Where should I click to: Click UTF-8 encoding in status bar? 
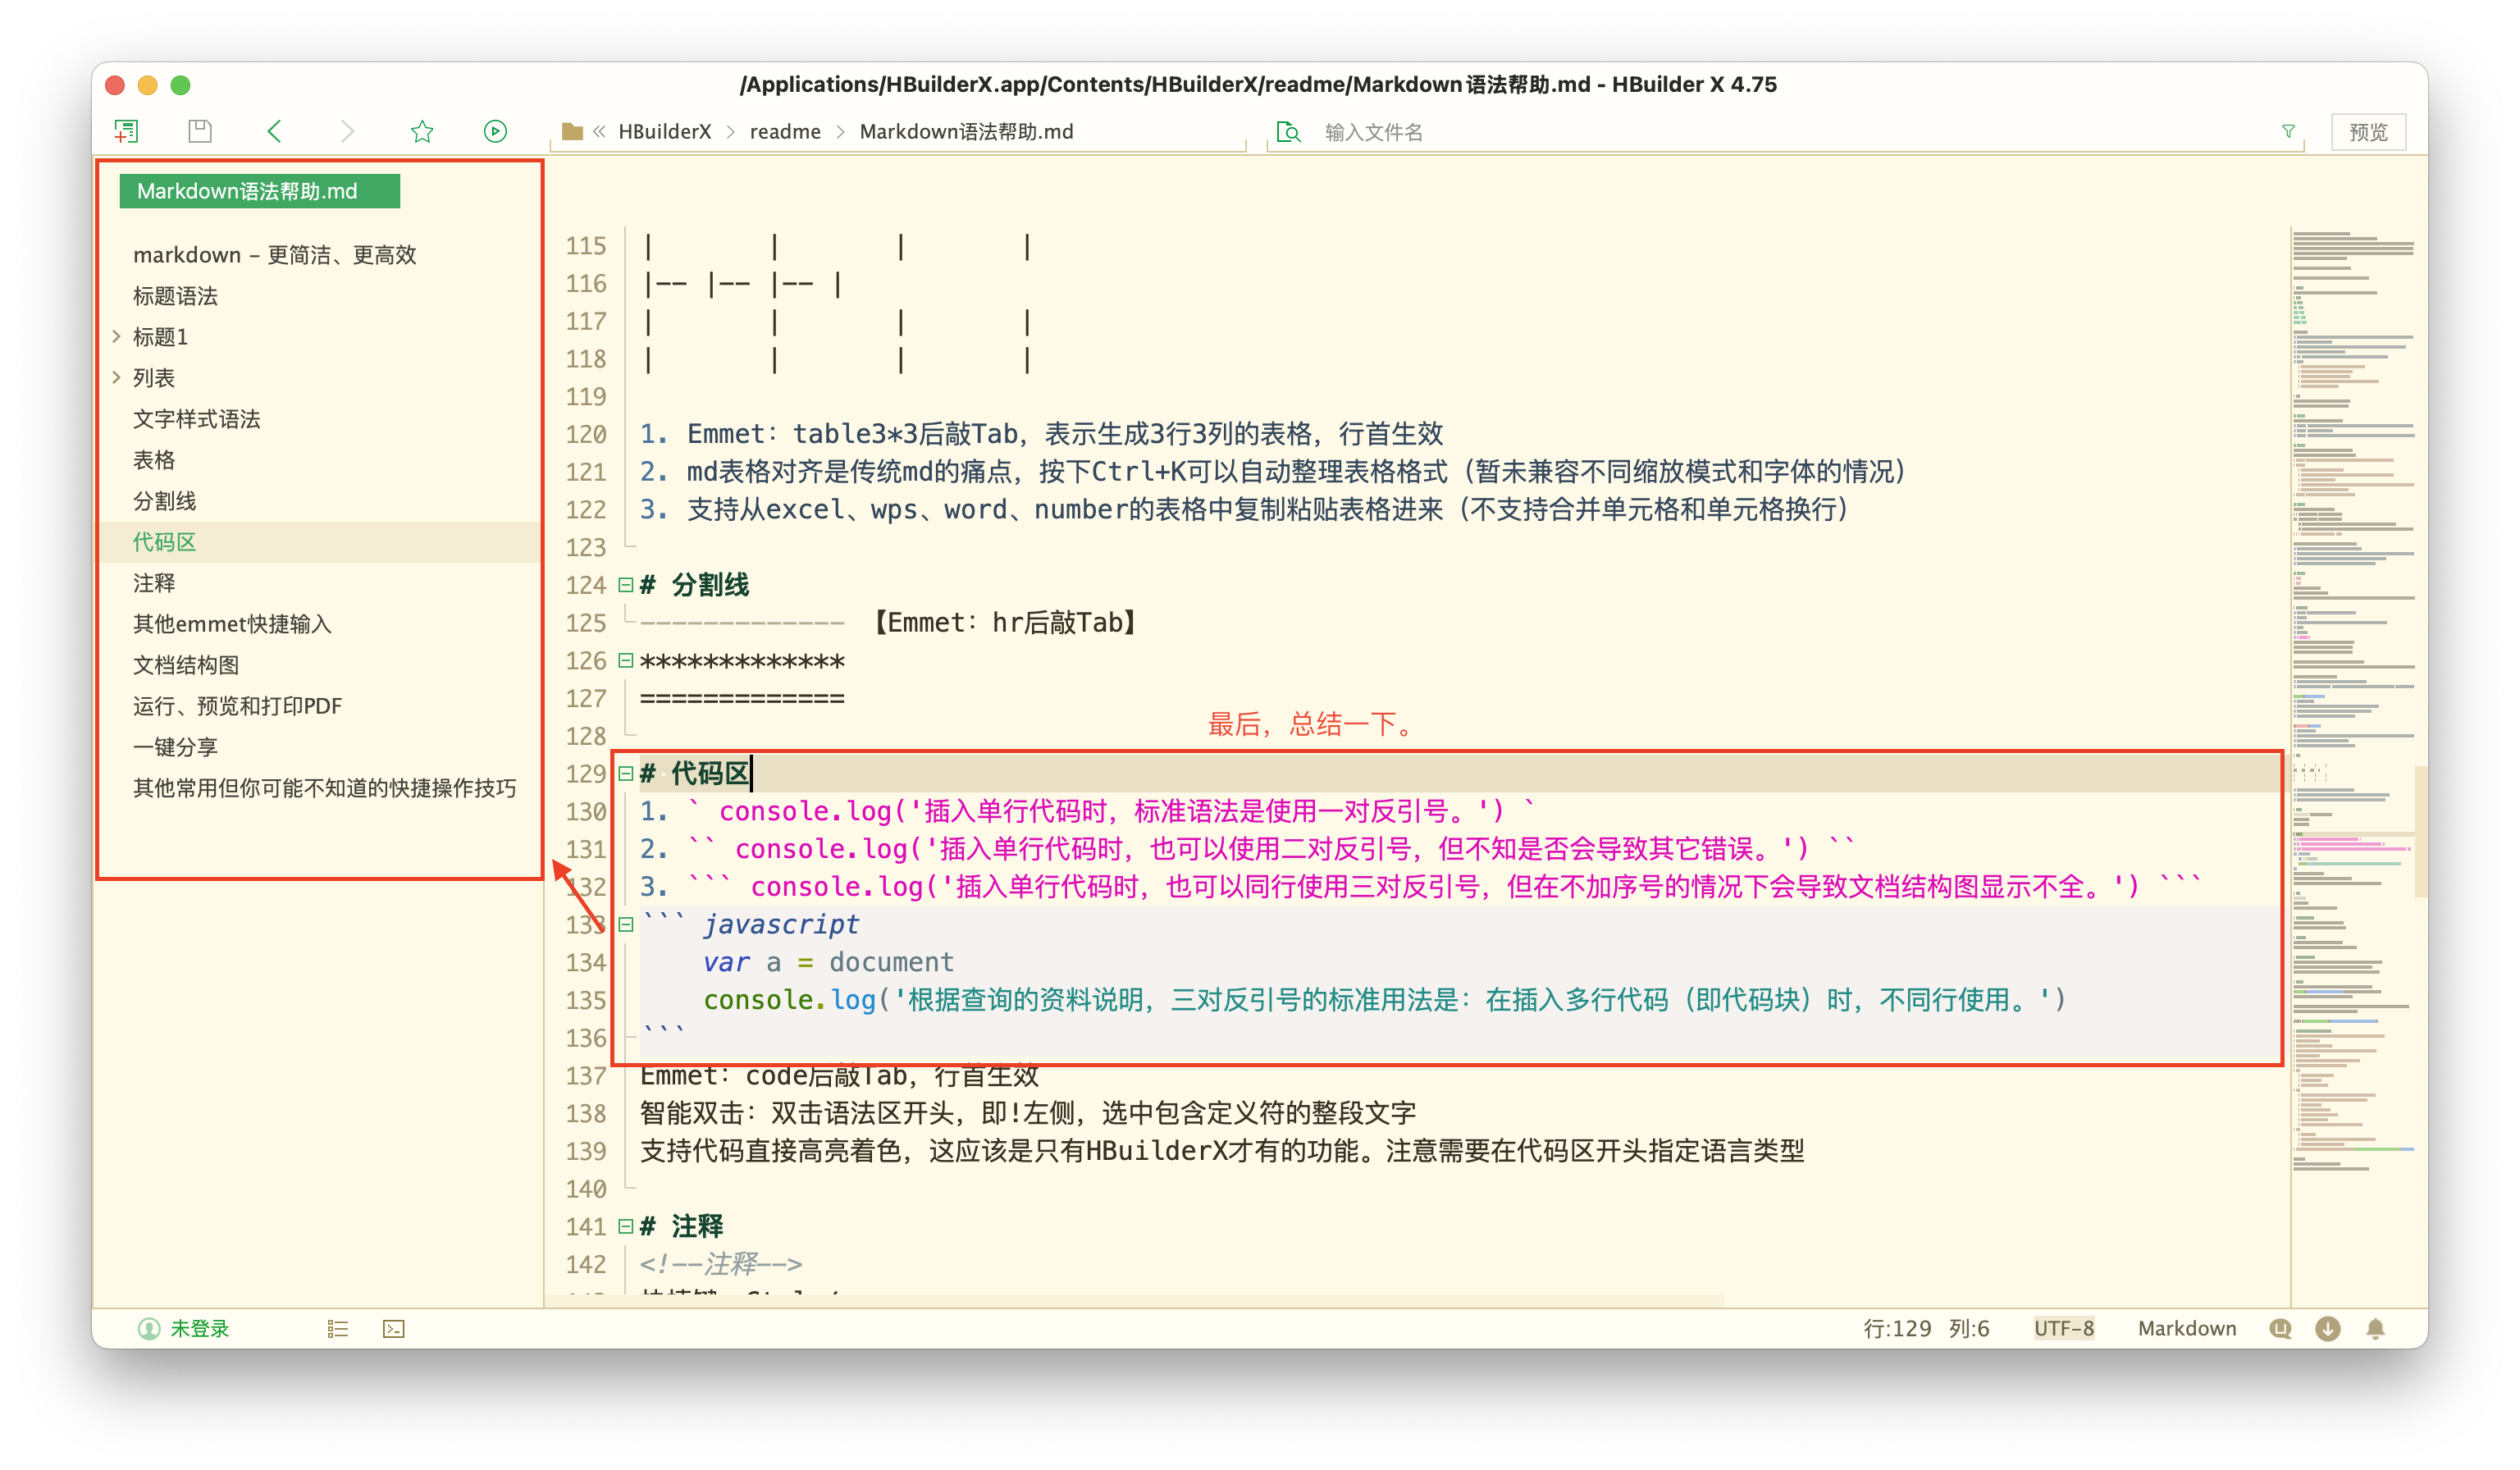[x=2064, y=1328]
